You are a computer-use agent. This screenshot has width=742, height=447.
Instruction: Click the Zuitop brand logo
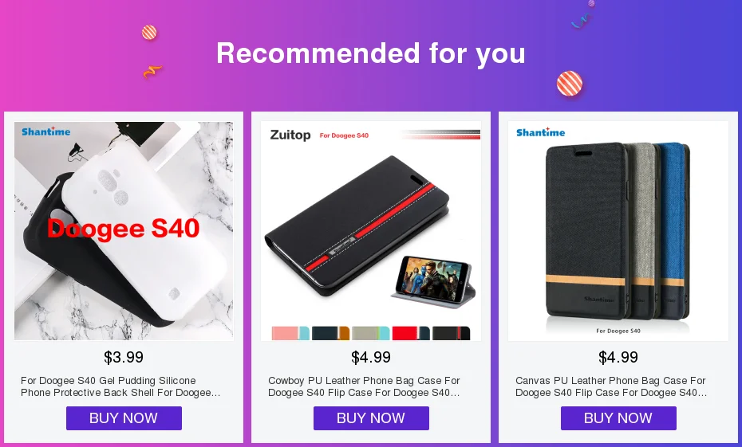pos(290,135)
